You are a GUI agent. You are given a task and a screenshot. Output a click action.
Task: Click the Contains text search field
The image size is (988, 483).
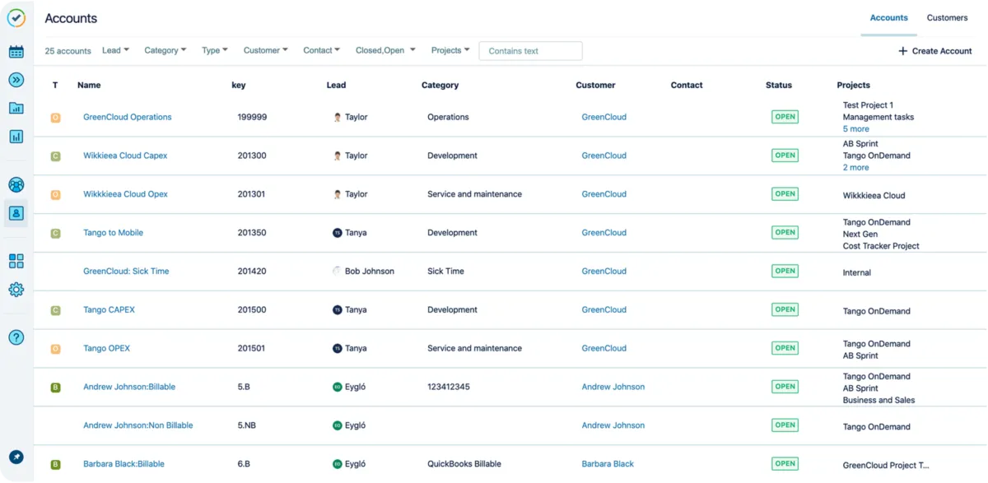point(530,51)
